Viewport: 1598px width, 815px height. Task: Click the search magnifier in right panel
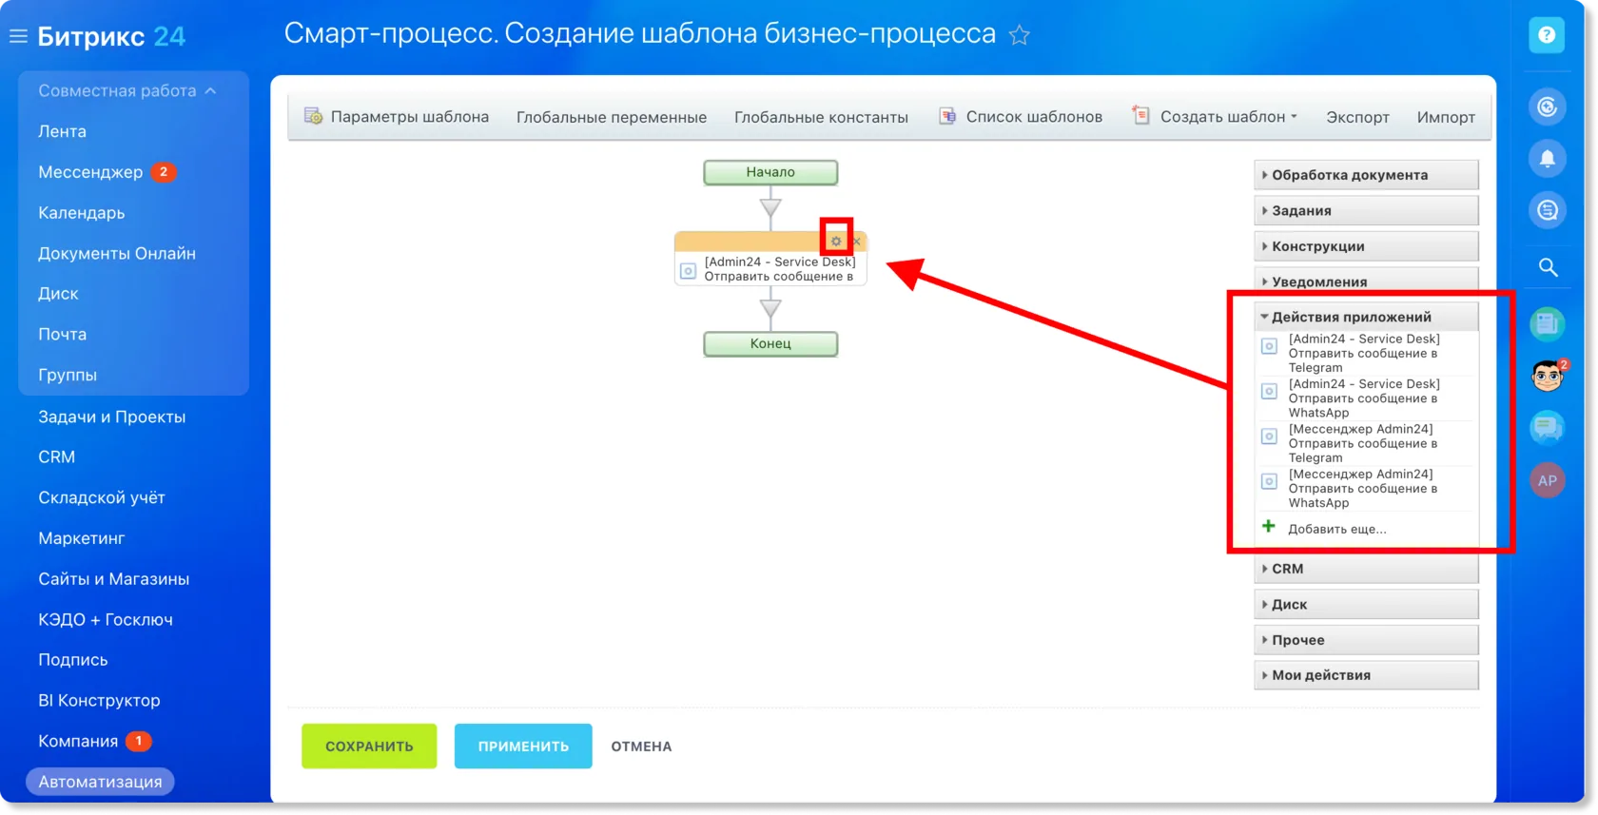pyautogui.click(x=1548, y=268)
